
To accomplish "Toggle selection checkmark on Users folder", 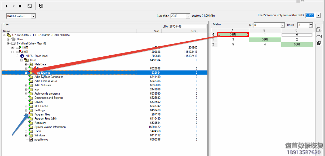I will [29, 130].
